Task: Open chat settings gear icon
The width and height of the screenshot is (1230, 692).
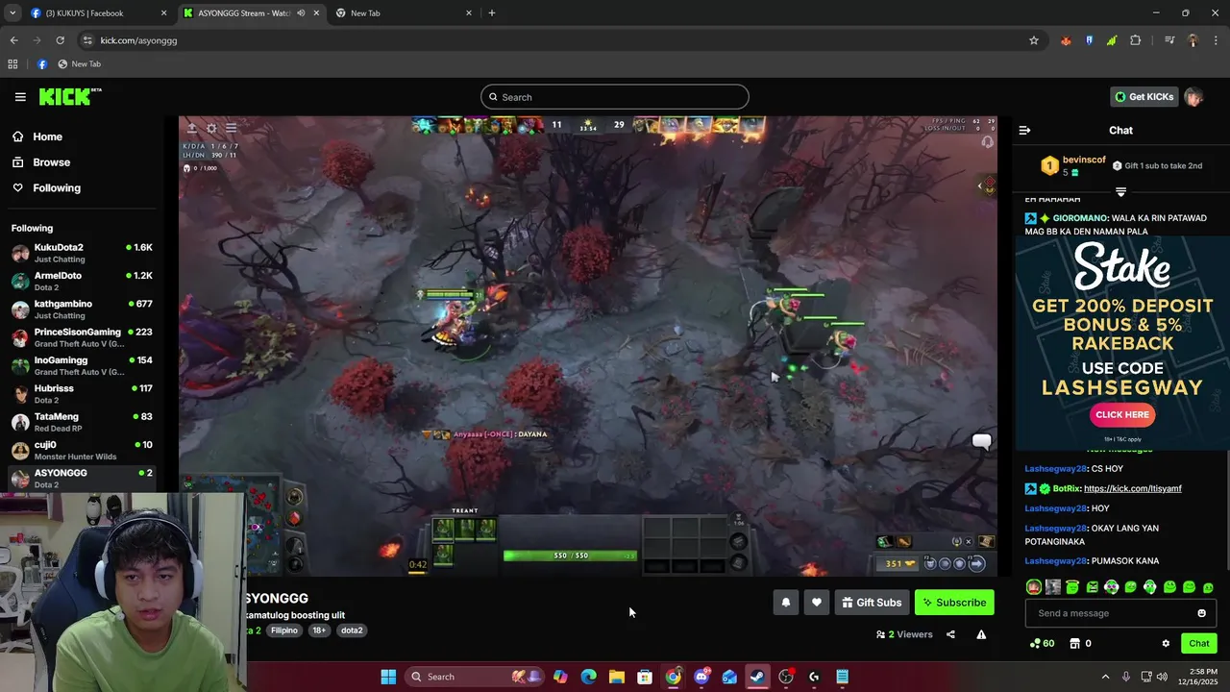Action: (1166, 644)
